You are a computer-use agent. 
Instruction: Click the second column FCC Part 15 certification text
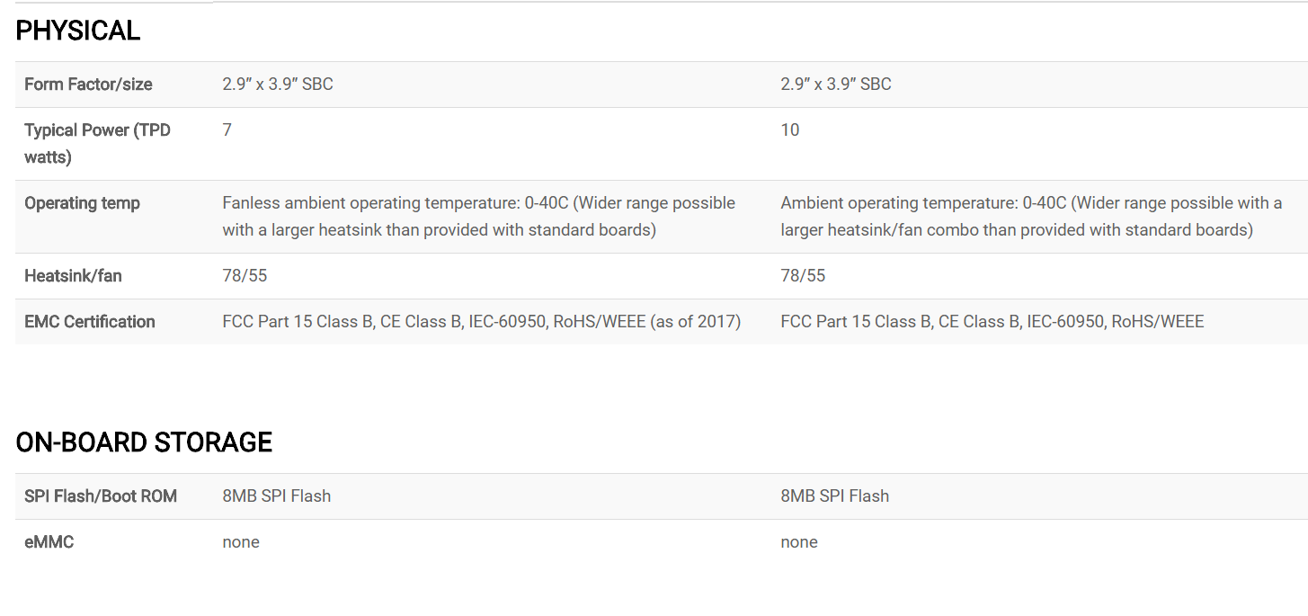click(x=992, y=322)
